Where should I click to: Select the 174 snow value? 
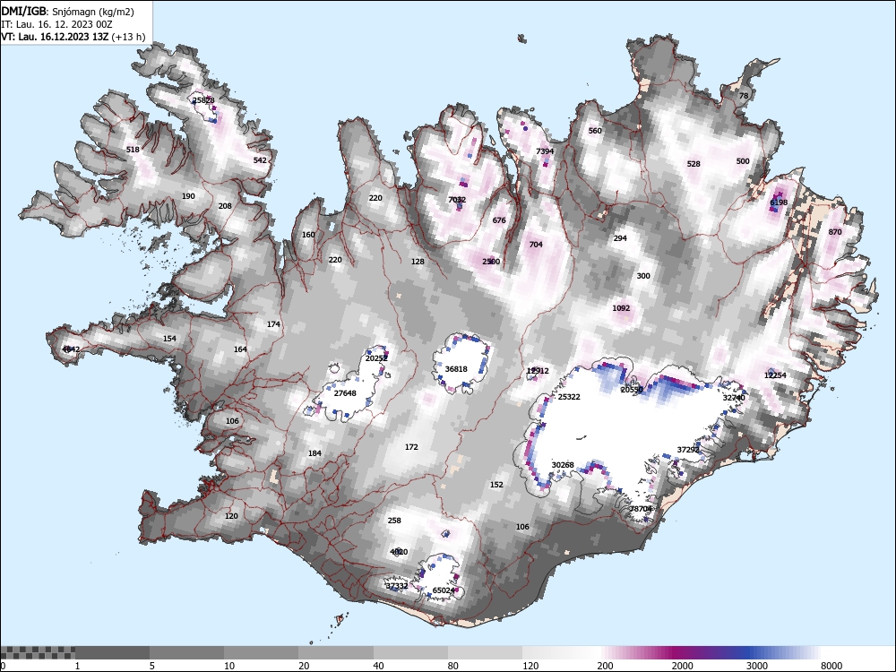(273, 324)
